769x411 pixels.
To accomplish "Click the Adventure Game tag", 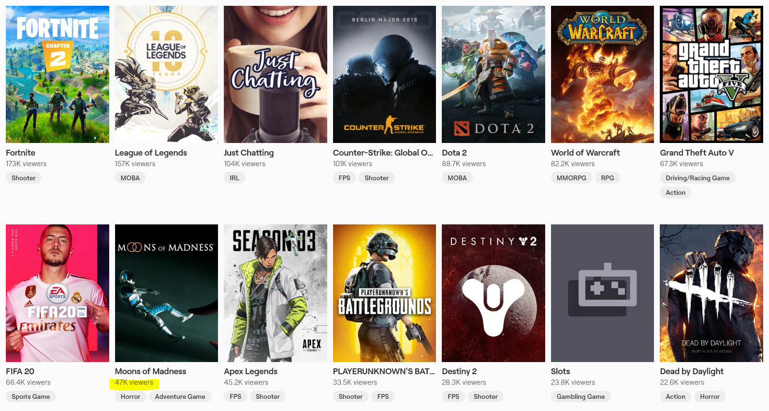I will point(180,396).
